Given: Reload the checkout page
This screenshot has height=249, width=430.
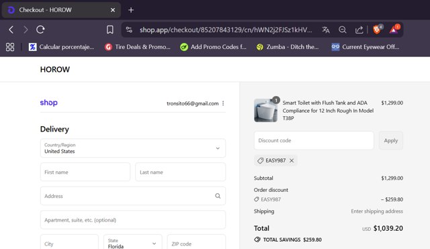Looking at the screenshot, I should point(40,30).
